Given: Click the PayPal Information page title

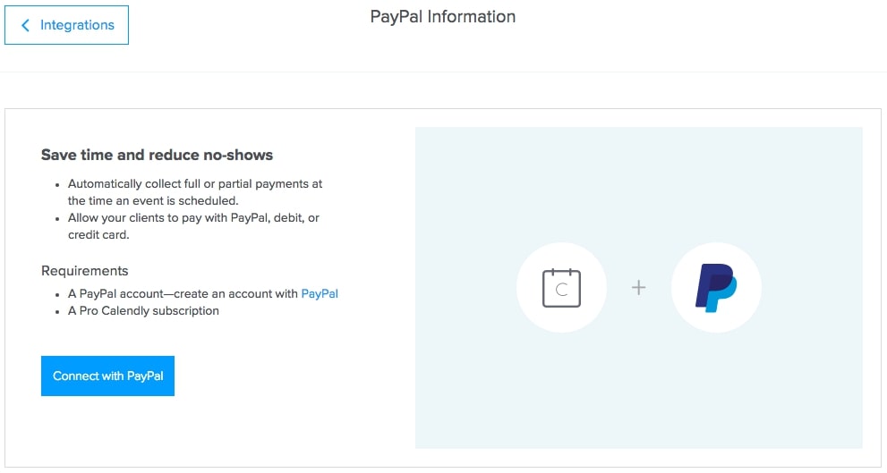Looking at the screenshot, I should 443,17.
